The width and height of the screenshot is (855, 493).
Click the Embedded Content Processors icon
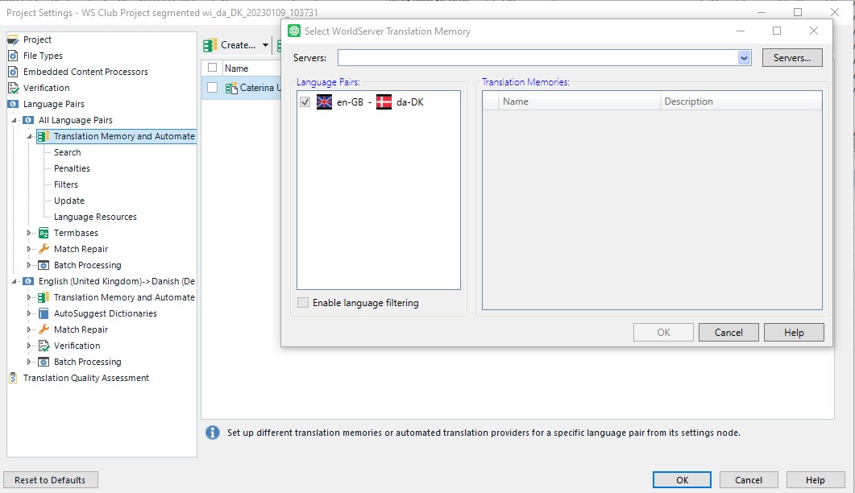tap(13, 72)
